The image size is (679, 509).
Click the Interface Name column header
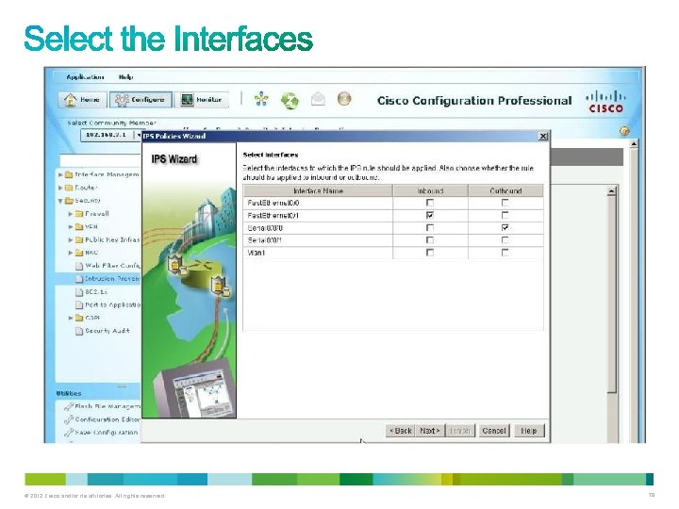coord(318,190)
